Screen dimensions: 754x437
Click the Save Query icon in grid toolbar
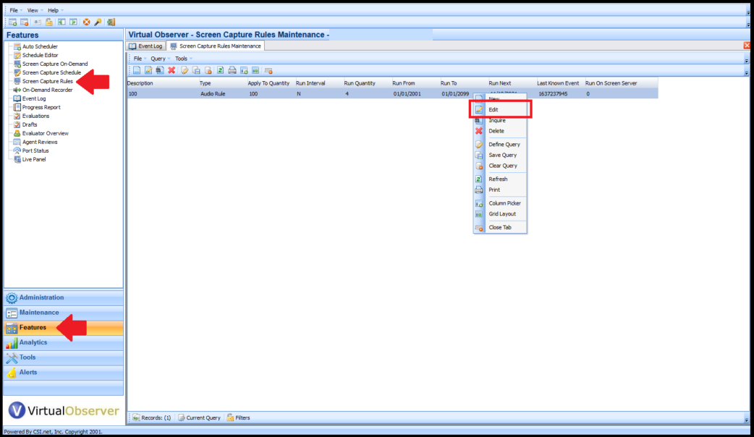(x=196, y=71)
